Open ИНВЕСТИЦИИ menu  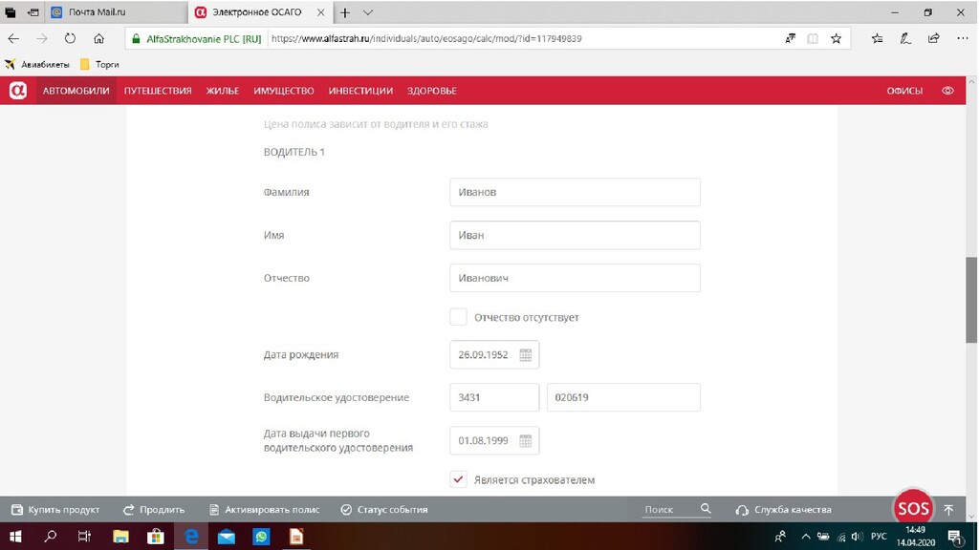click(x=360, y=91)
